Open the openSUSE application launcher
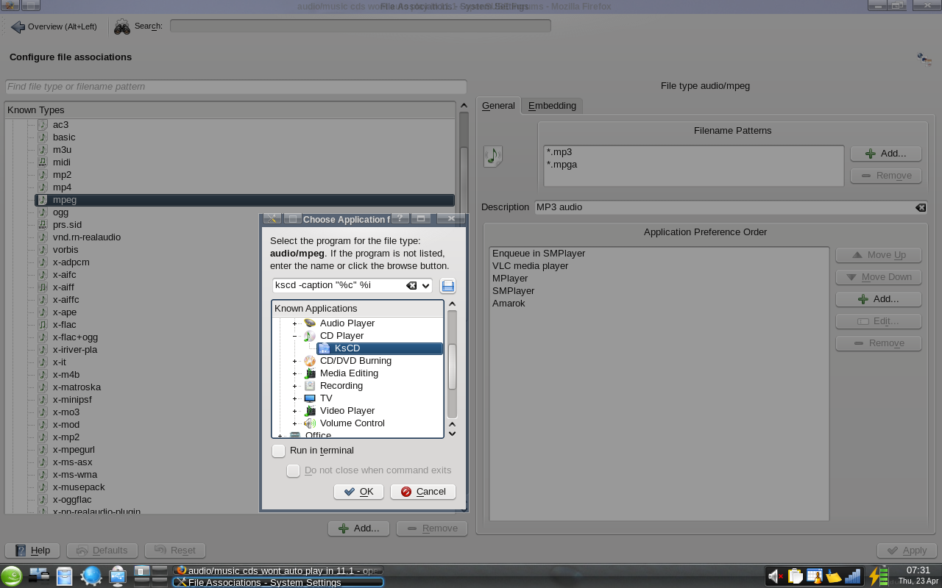942x588 pixels. click(11, 576)
